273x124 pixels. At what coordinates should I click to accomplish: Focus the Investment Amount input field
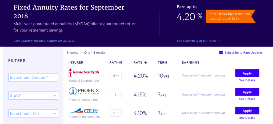[33, 77]
